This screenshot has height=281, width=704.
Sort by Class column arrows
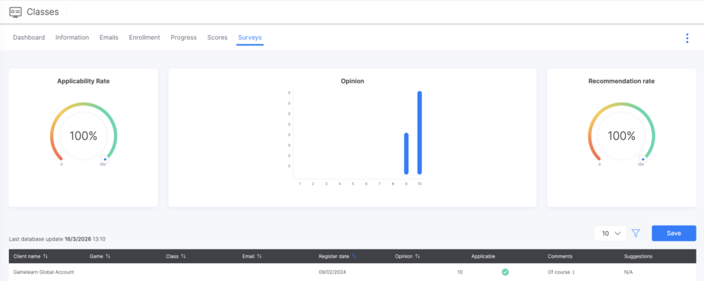click(x=184, y=256)
